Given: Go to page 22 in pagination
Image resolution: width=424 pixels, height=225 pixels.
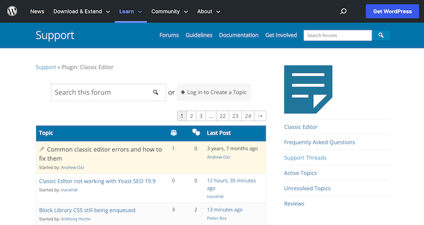Looking at the screenshot, I should coord(223,116).
